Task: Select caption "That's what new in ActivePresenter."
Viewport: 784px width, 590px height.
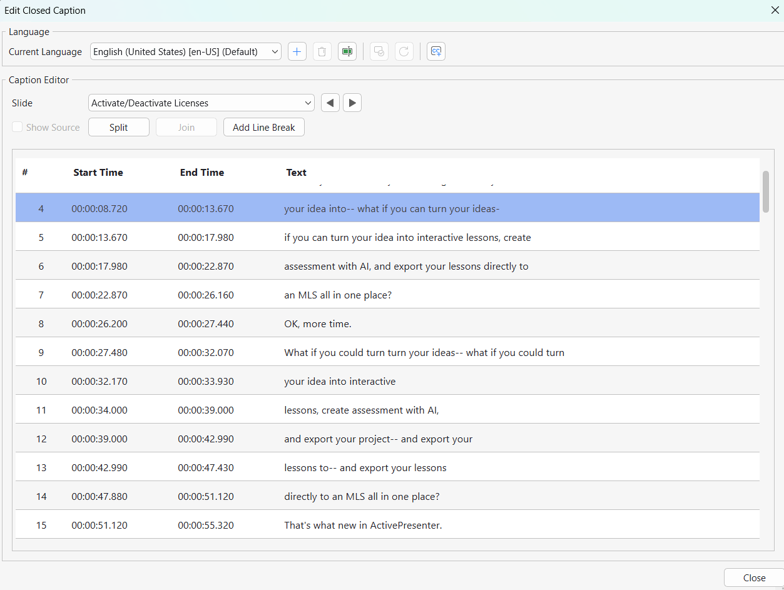Action: 363,526
